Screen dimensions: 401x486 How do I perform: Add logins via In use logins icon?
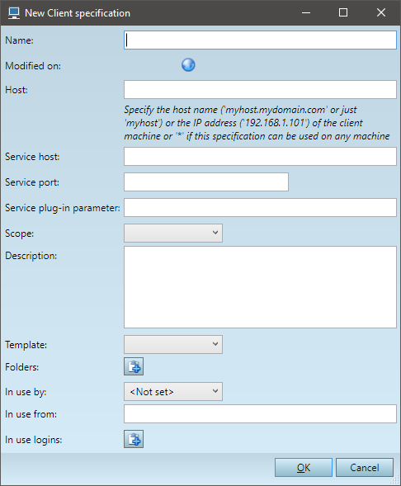click(x=134, y=439)
